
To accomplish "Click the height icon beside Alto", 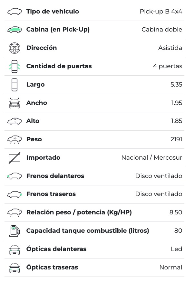I will coord(14,121).
